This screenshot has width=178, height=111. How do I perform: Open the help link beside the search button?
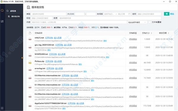point(172,14)
